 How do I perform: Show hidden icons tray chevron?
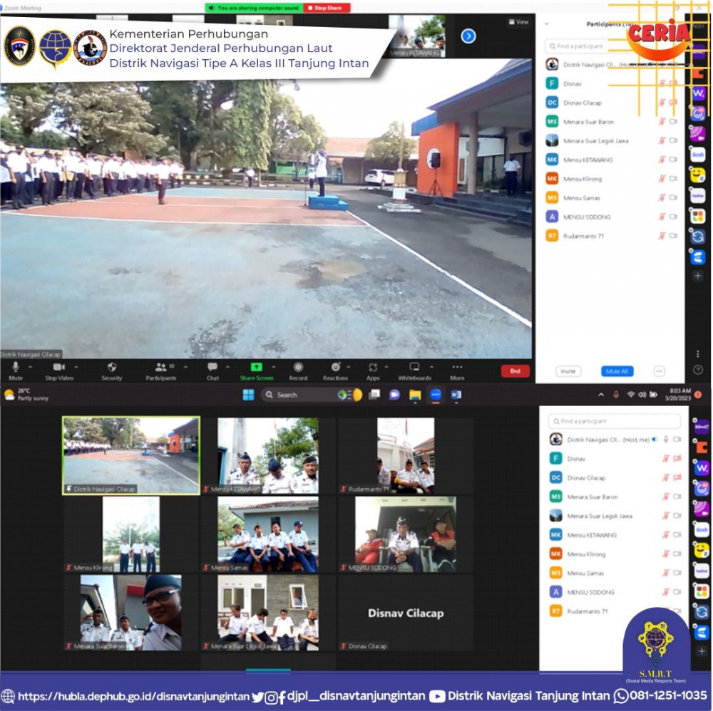601,395
